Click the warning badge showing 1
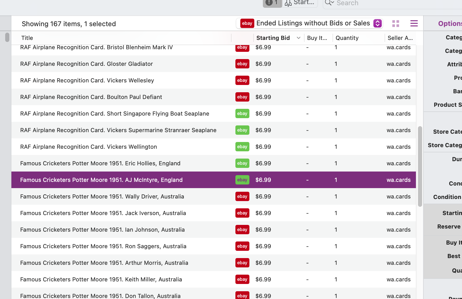This screenshot has width=462, height=299. point(272,3)
